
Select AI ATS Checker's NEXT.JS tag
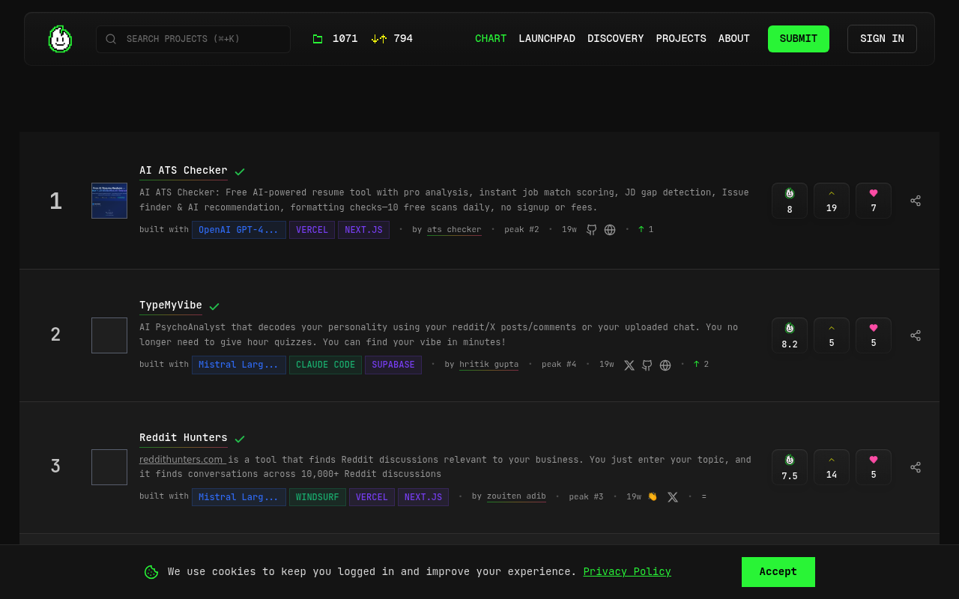point(363,230)
